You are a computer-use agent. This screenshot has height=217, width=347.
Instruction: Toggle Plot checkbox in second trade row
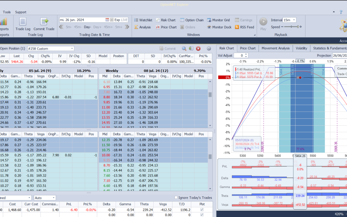pyautogui.click(x=201, y=215)
